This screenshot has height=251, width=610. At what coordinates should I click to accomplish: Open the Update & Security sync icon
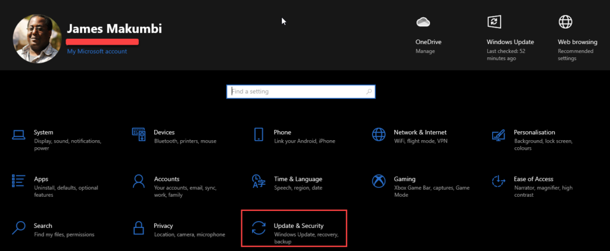(259, 228)
